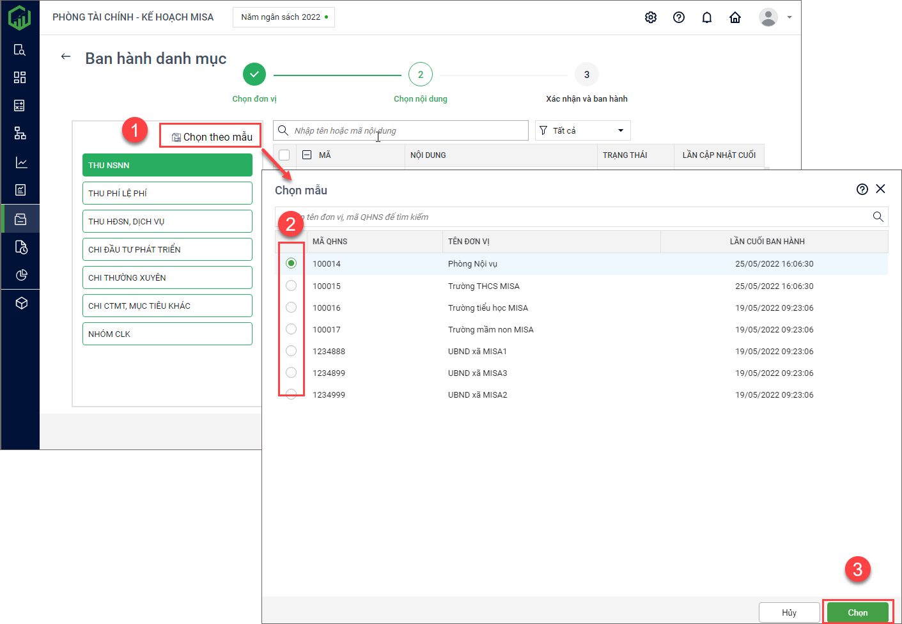The width and height of the screenshot is (902, 624).
Task: Click the search magnifier in Chọn mẫu dialog
Action: (x=878, y=217)
